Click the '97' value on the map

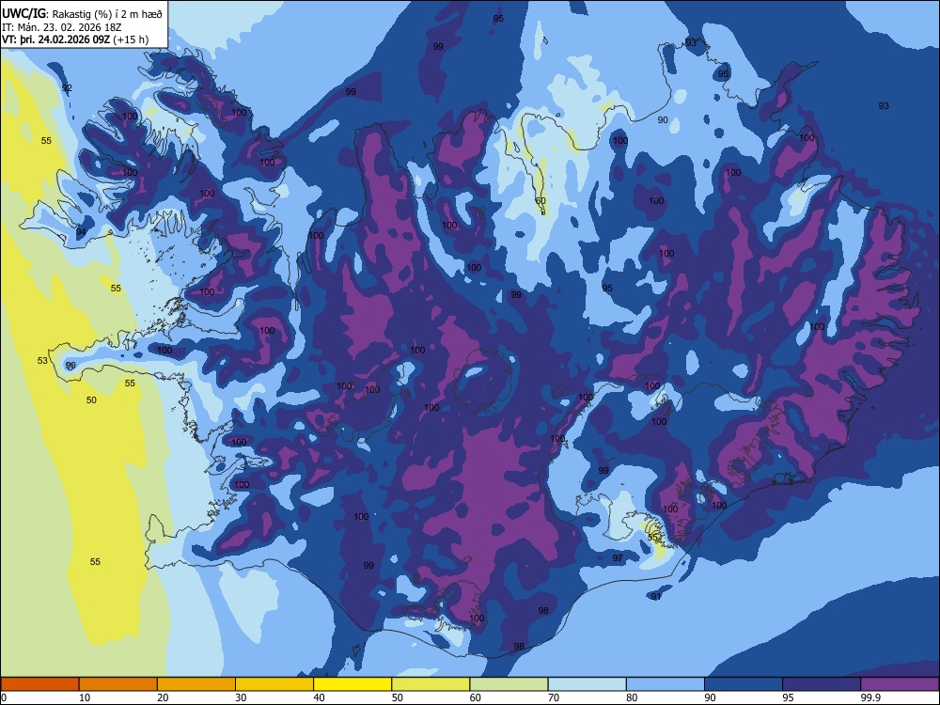pyautogui.click(x=619, y=558)
